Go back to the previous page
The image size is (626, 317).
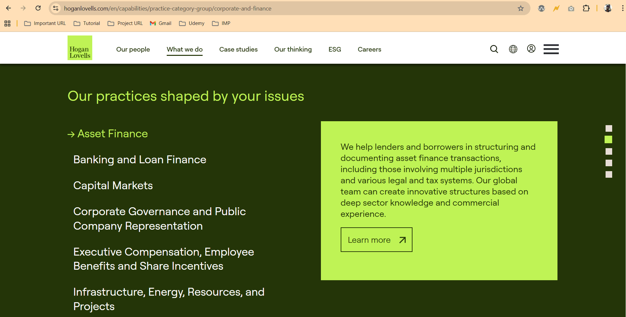[x=9, y=8]
